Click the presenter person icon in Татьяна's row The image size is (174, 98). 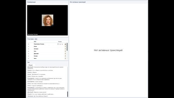pos(65,44)
